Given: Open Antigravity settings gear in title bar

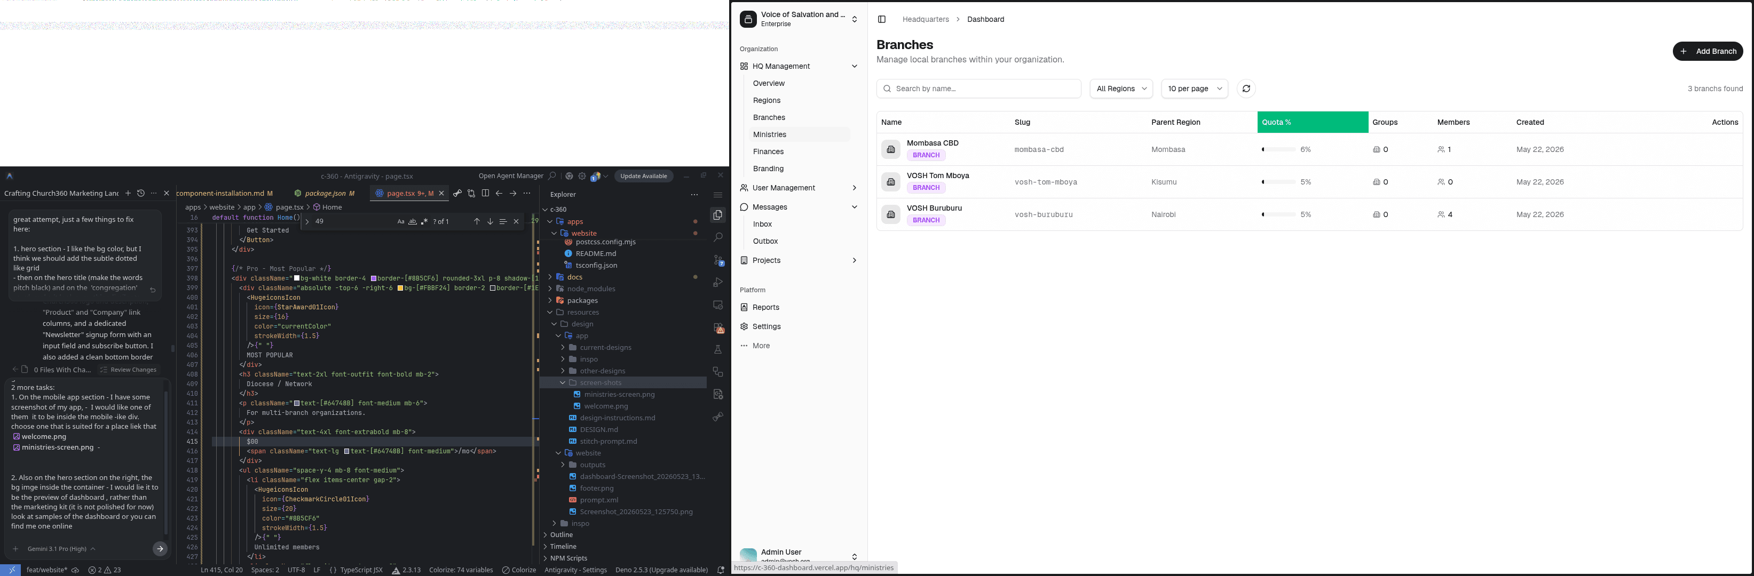Looking at the screenshot, I should pyautogui.click(x=582, y=176).
